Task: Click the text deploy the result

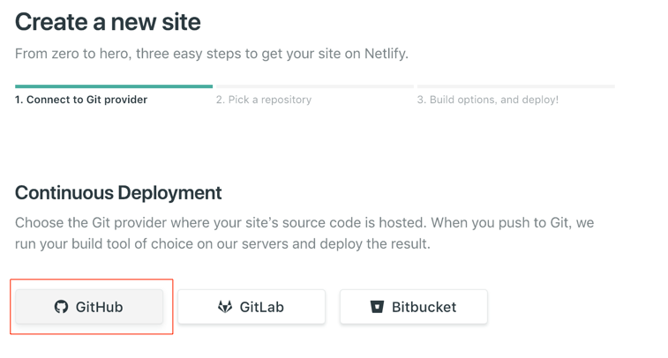Action: (x=381, y=243)
